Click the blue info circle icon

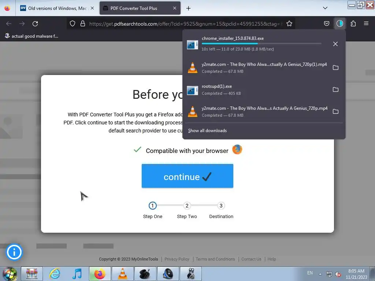(14, 252)
